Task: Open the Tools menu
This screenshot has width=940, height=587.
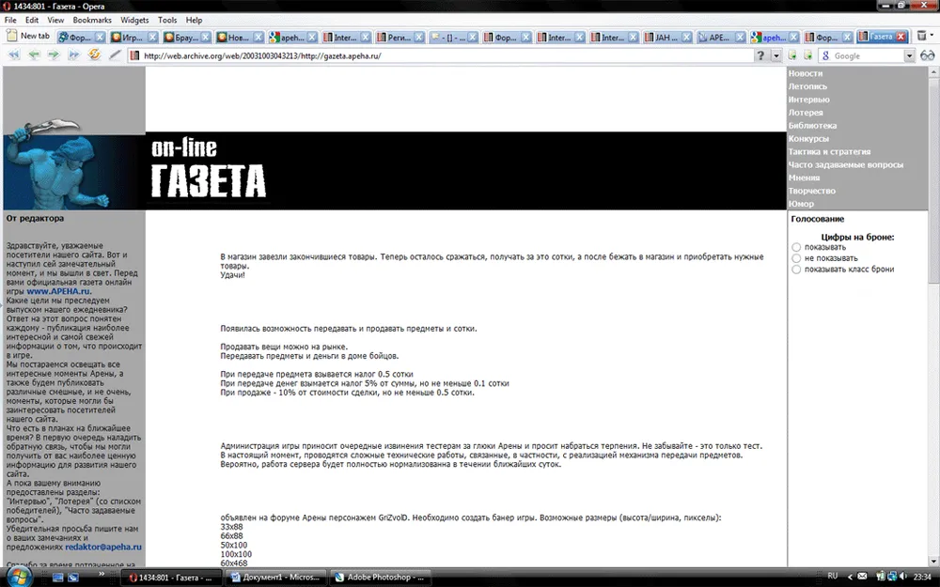Action: coord(167,20)
